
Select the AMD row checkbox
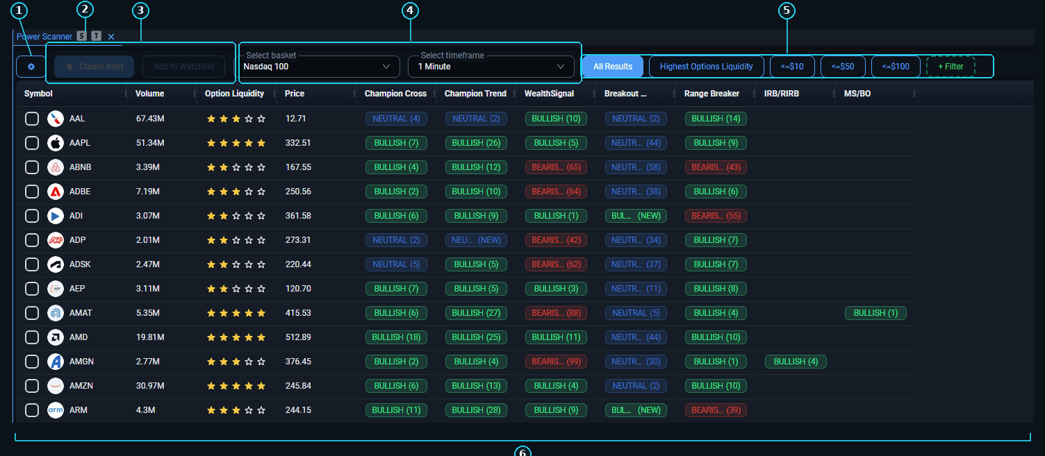[32, 337]
